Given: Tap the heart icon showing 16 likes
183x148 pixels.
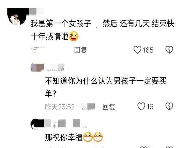Looking at the screenshot, I should pyautogui.click(x=141, y=106).
